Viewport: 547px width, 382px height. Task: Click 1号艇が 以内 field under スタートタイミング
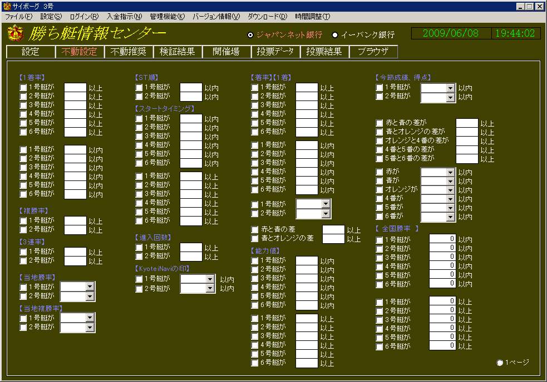191,119
